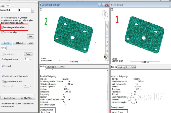Screen dimensions: 171x113
Task: Enable Apply extra refinement near gates
Action: point(3,81)
